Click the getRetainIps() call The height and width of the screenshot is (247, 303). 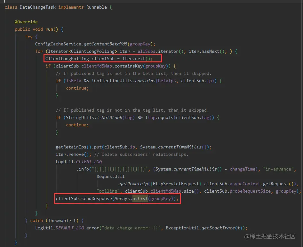pyautogui.click(x=74, y=147)
